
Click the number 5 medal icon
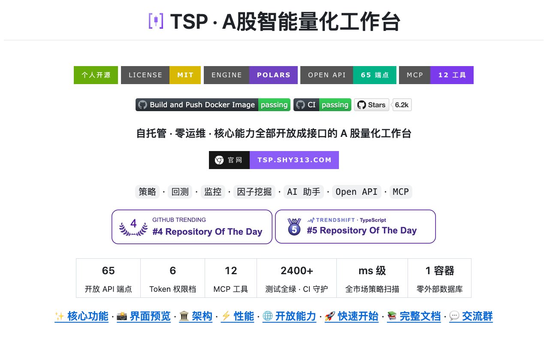[294, 227]
